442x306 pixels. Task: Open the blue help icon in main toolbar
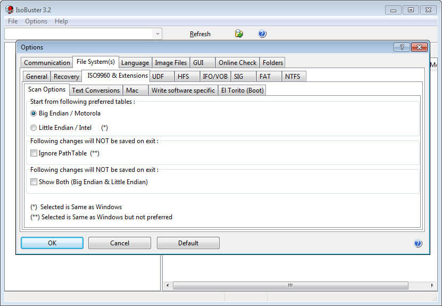[x=262, y=34]
